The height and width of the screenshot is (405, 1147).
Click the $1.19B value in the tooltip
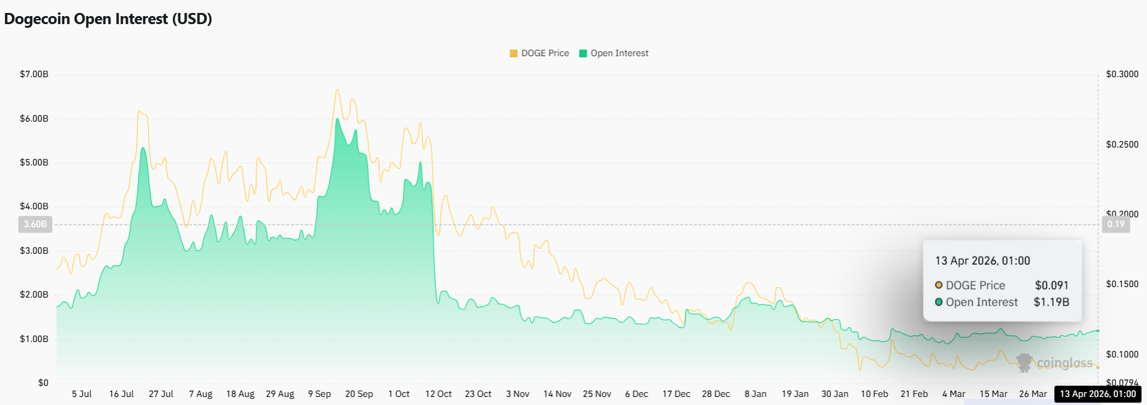(1051, 302)
